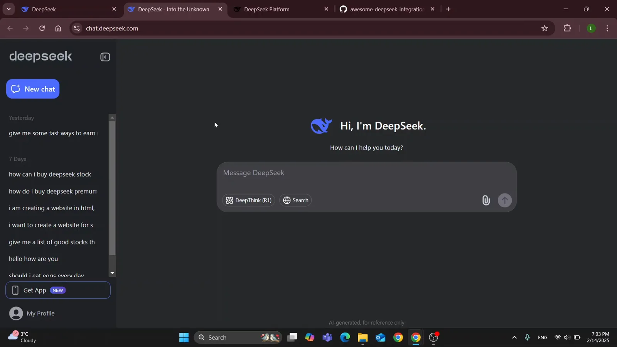Open Outlook from taskbar
The height and width of the screenshot is (347, 617).
381,338
